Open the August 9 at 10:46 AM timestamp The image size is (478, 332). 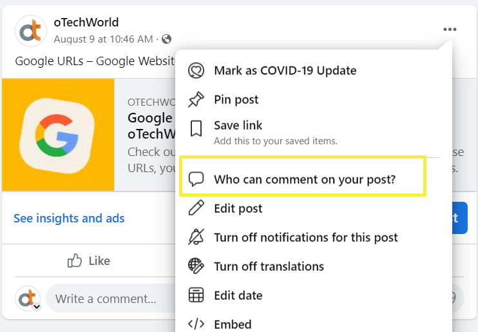(103, 39)
